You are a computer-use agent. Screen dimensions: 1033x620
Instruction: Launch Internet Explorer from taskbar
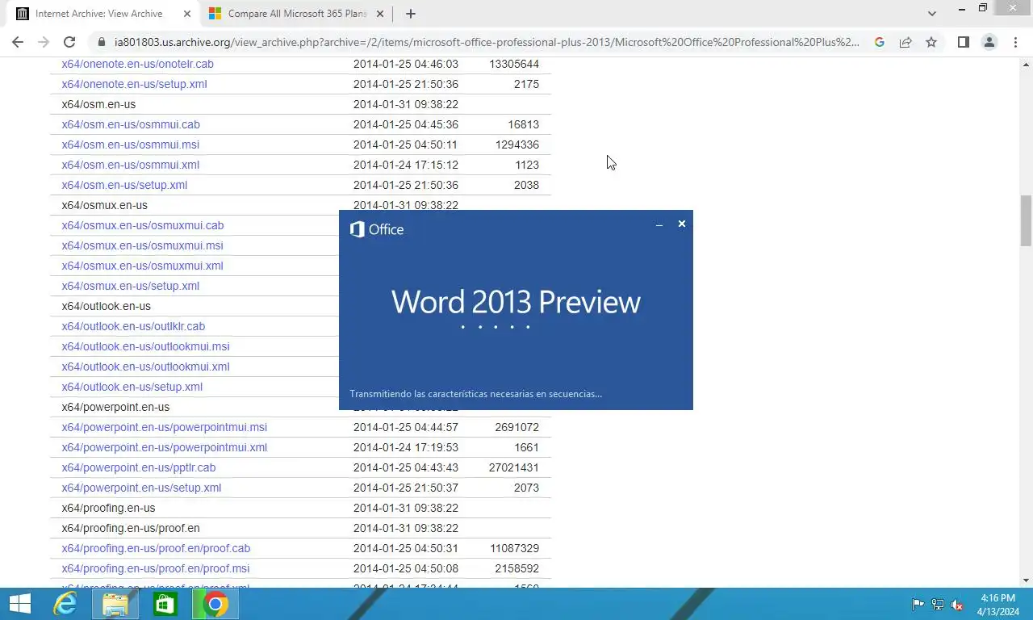pos(65,604)
